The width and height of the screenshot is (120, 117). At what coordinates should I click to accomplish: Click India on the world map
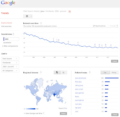coord(55,94)
